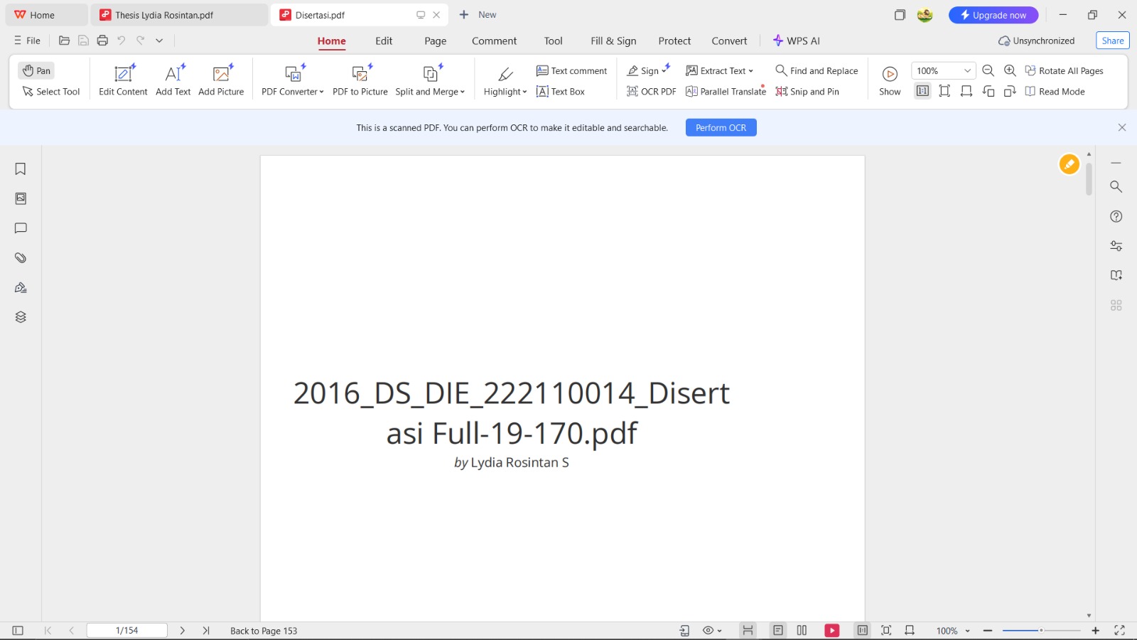This screenshot has height=640, width=1137.
Task: Select the Edit Content tool
Action: pyautogui.click(x=123, y=80)
